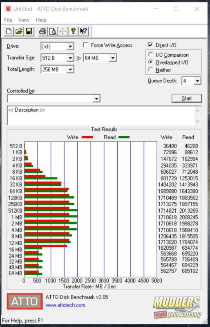Click the 'Transfer Rate - MB / Sec' axis label
This screenshot has height=327, width=210.
(x=89, y=287)
